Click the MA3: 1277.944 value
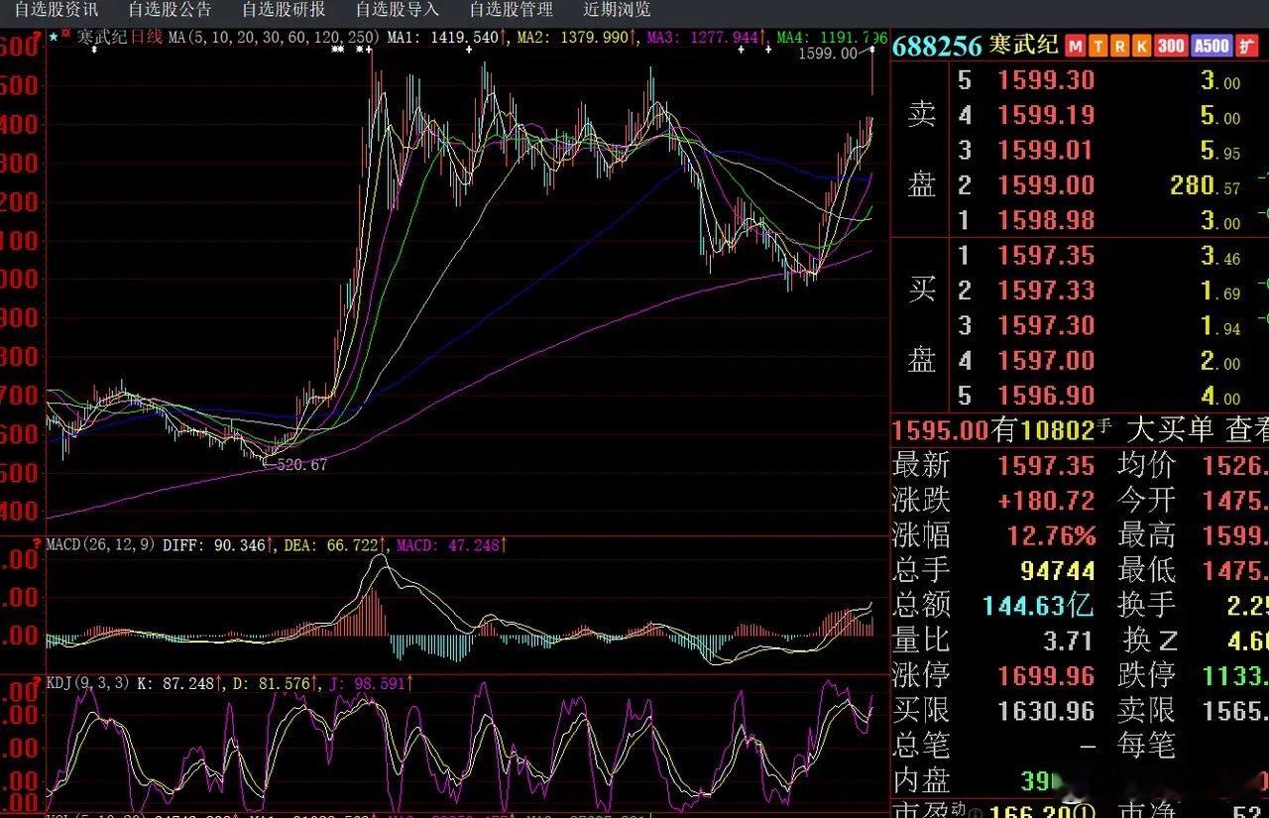The height and width of the screenshot is (818, 1269). pyautogui.click(x=708, y=38)
